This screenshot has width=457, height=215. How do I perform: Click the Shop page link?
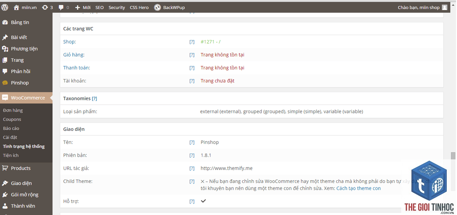tap(69, 42)
